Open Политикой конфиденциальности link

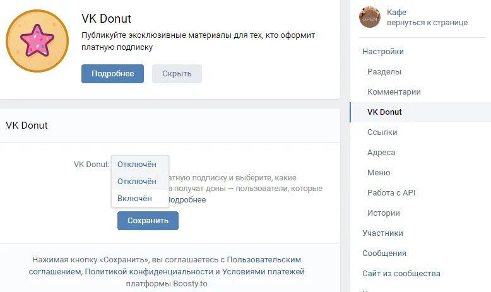[149, 272]
